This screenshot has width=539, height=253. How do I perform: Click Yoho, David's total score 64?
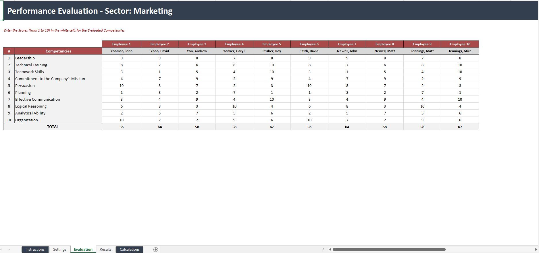point(160,127)
